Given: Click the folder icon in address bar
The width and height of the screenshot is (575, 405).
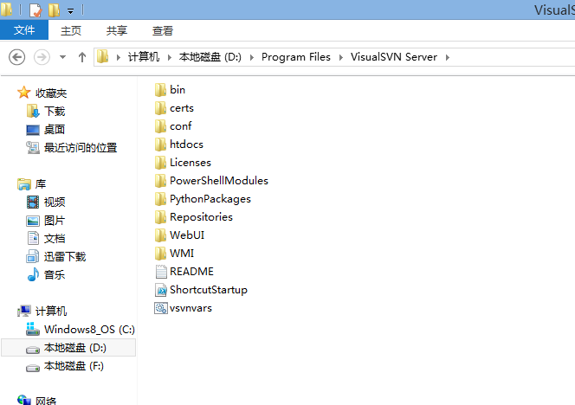Looking at the screenshot, I should point(103,57).
